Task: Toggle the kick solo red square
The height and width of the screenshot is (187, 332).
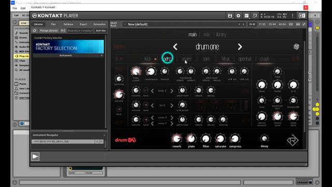Action: click(156, 59)
